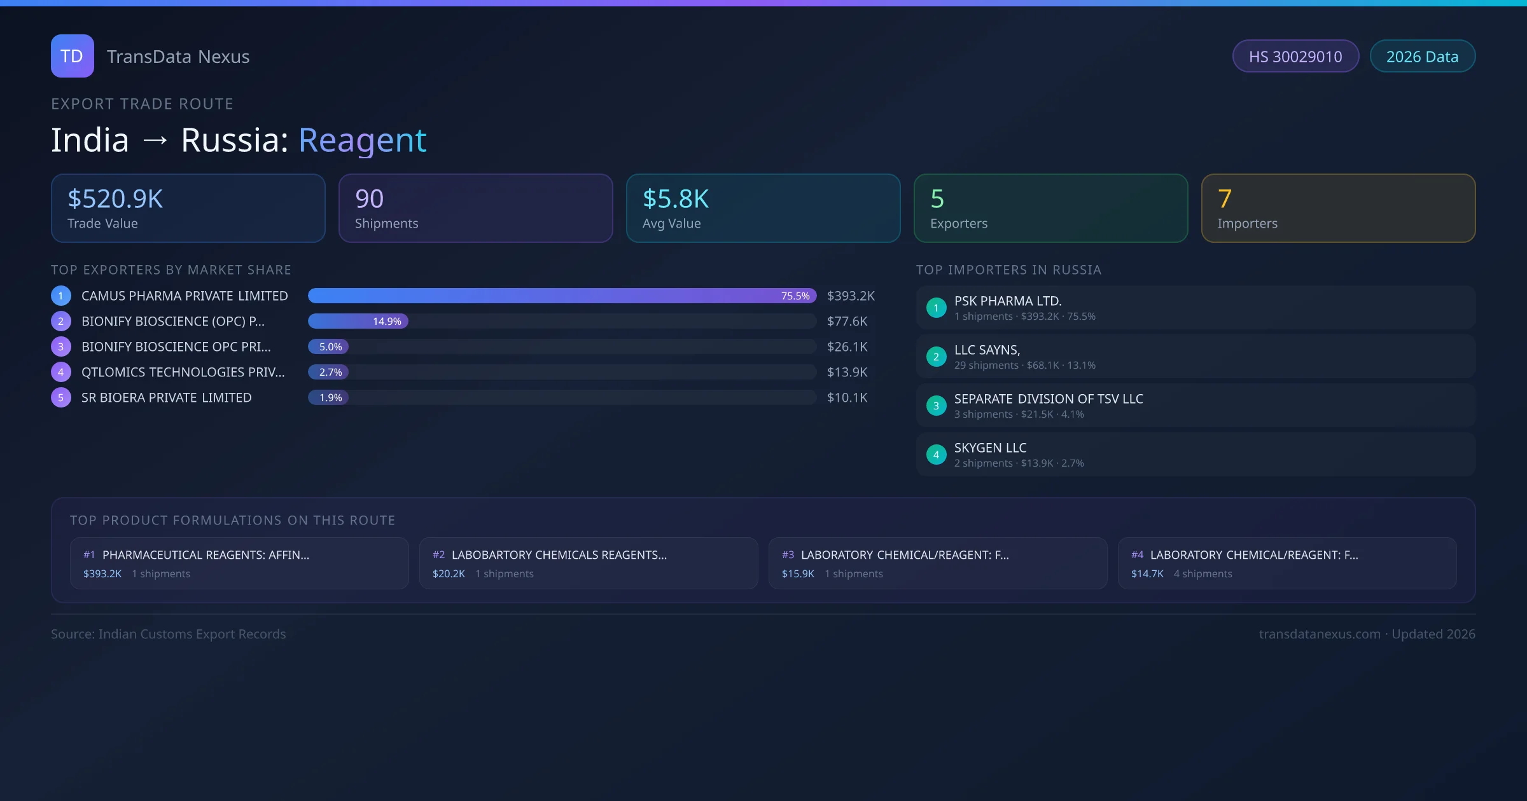Select the 2026 Data pill
1527x801 pixels.
coord(1422,57)
